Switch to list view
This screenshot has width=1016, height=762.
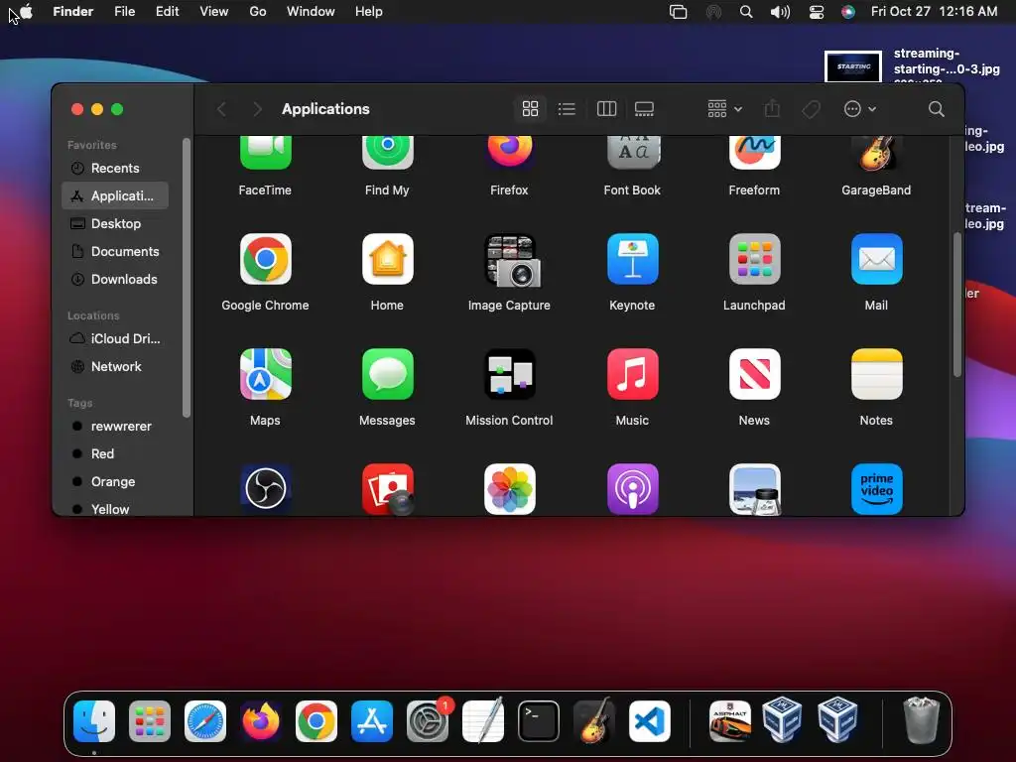pos(567,109)
